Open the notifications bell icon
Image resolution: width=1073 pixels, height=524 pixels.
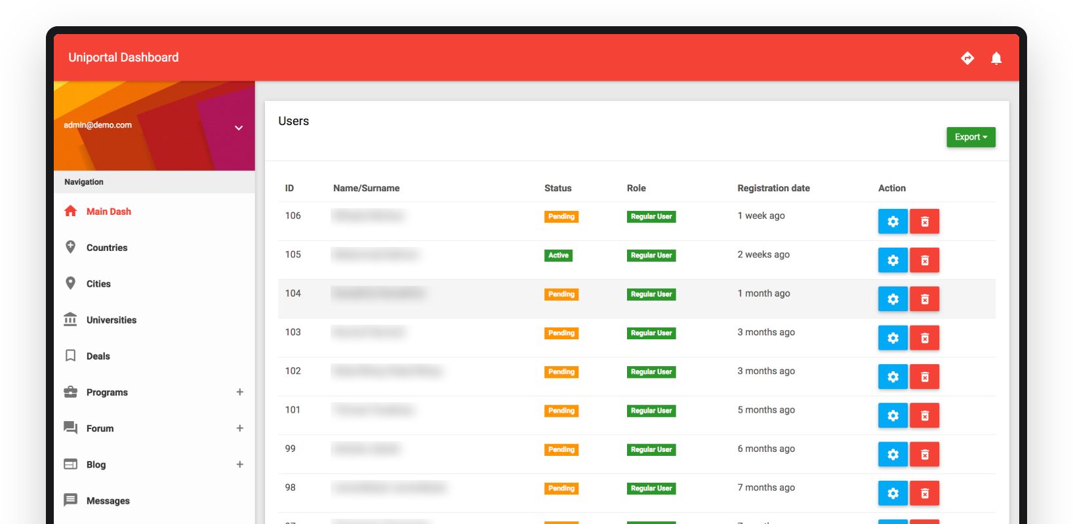click(996, 58)
